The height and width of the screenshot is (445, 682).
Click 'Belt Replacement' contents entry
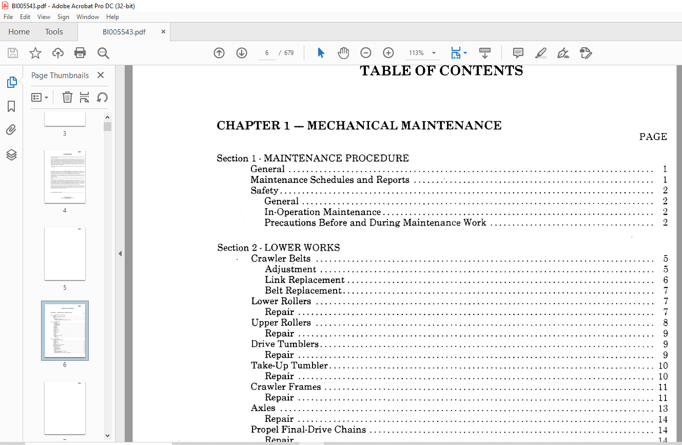pyautogui.click(x=303, y=291)
